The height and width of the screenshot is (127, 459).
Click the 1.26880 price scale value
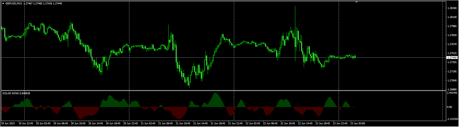coord(452,90)
